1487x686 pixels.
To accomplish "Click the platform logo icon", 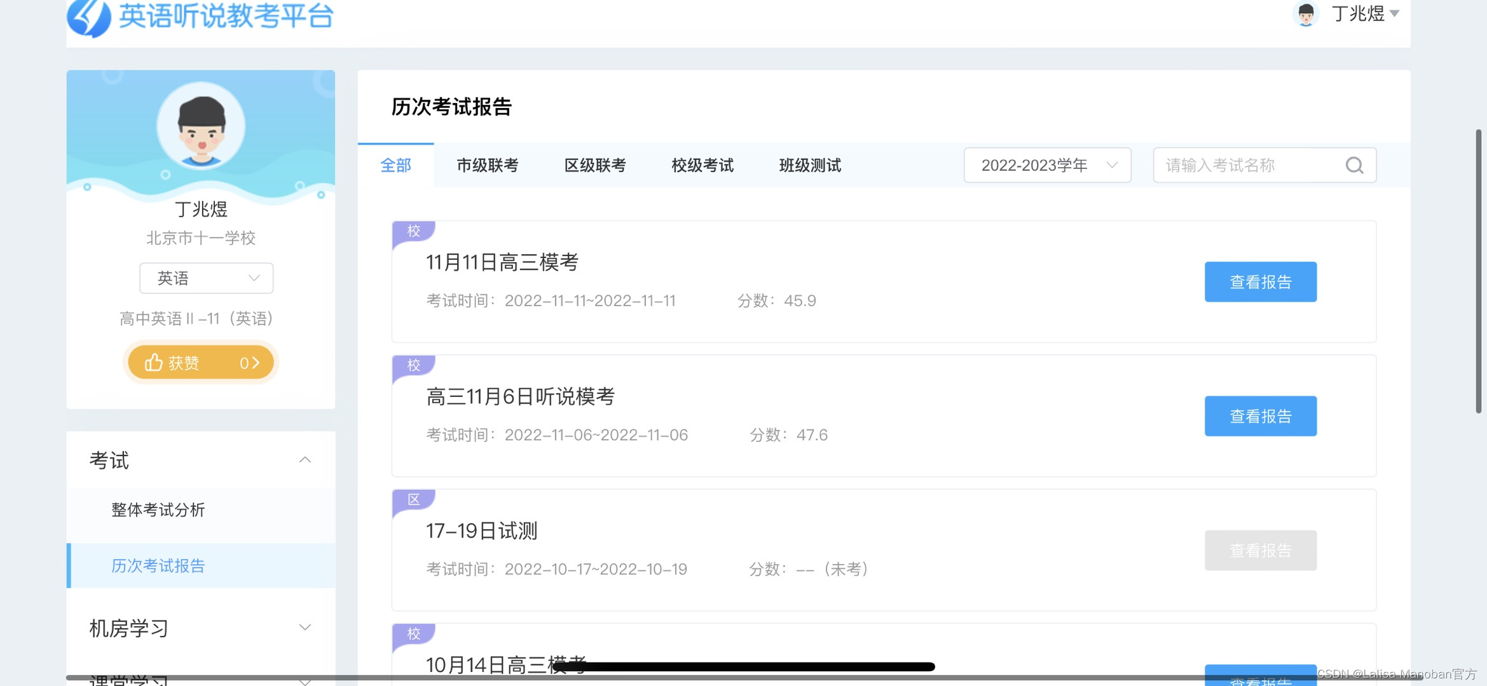I will pyautogui.click(x=90, y=17).
